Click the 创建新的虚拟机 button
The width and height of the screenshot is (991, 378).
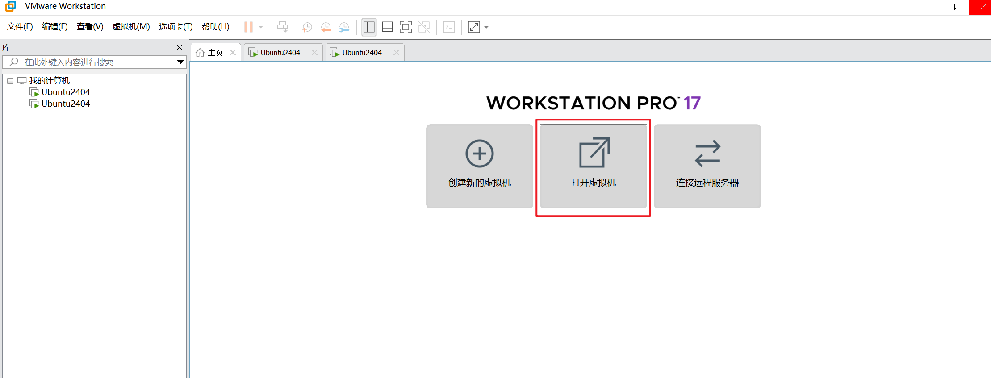[479, 166]
